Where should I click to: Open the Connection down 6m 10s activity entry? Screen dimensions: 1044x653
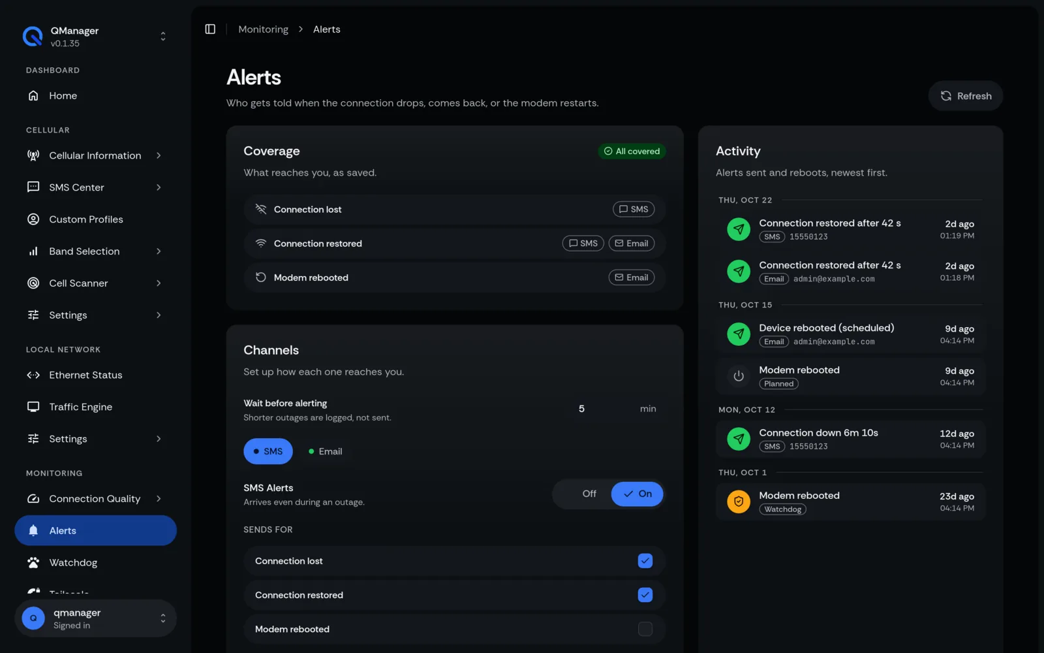click(850, 439)
